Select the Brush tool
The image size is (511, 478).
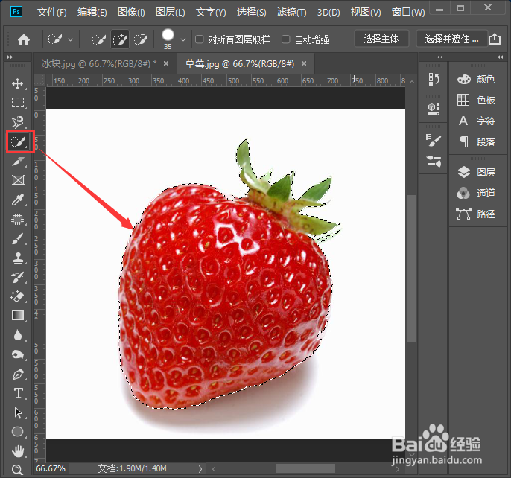point(18,239)
